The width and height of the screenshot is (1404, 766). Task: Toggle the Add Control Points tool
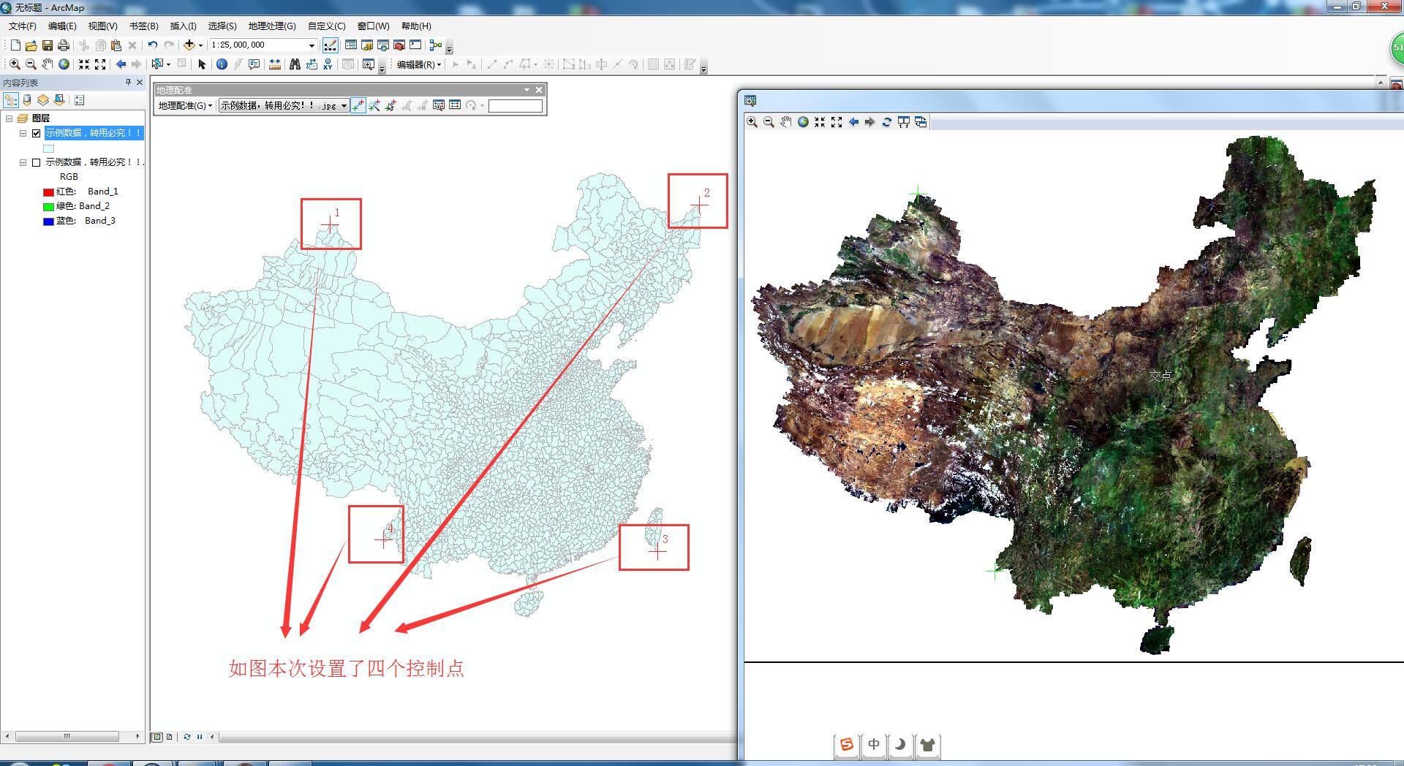coord(358,105)
